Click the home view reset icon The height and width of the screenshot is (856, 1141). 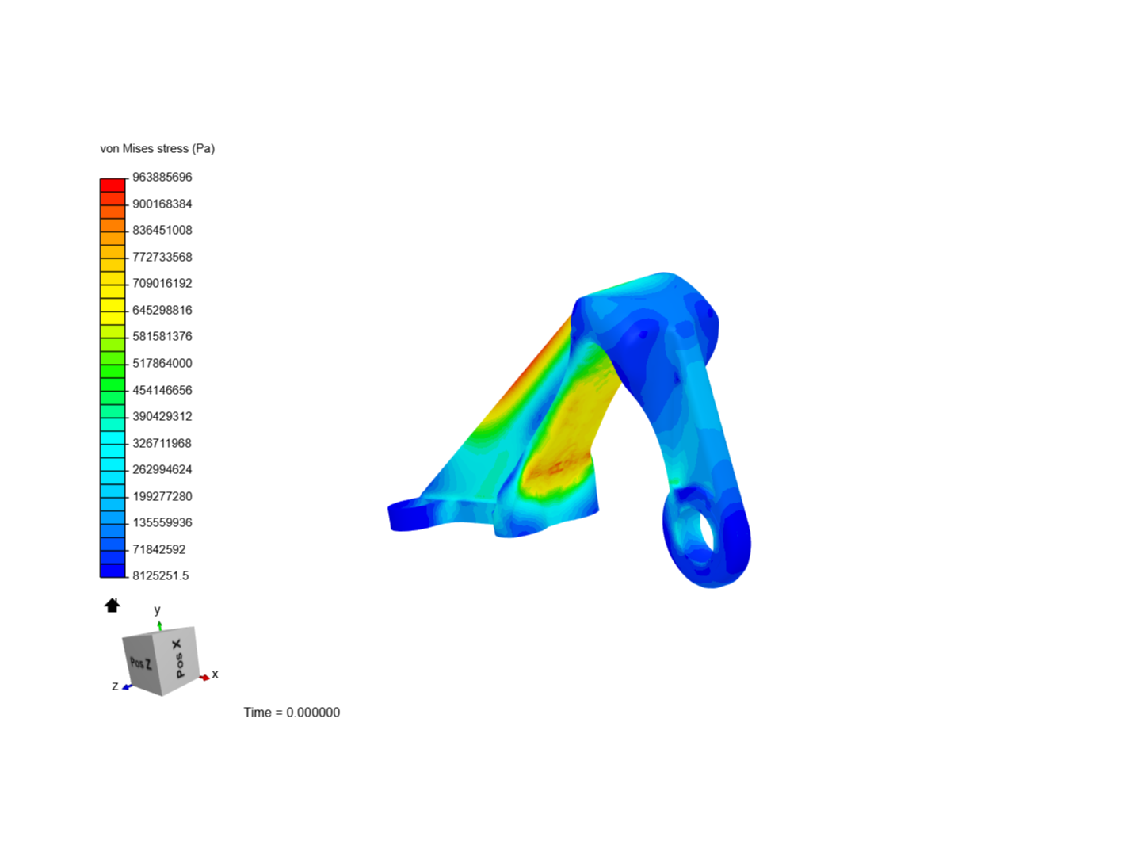click(112, 606)
